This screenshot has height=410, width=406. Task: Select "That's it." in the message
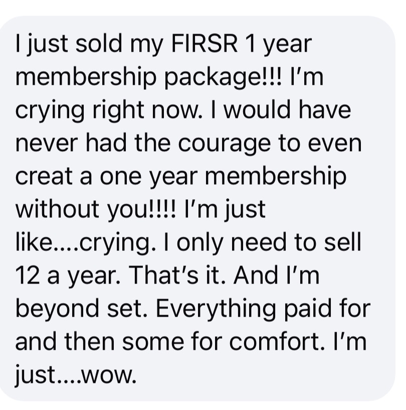(x=177, y=276)
